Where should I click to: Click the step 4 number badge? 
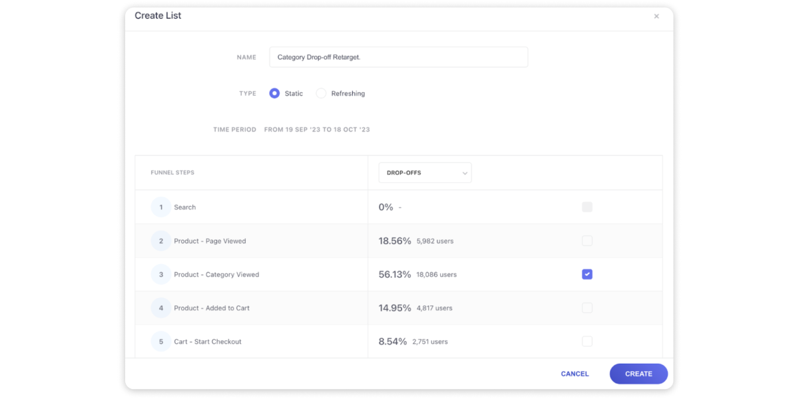tap(160, 308)
